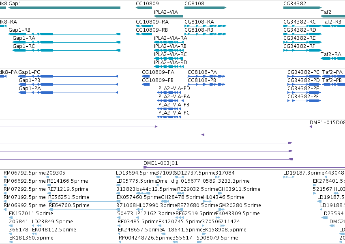
Task: Select transcript label CG34382-RD
Action: pyautogui.click(x=300, y=30)
